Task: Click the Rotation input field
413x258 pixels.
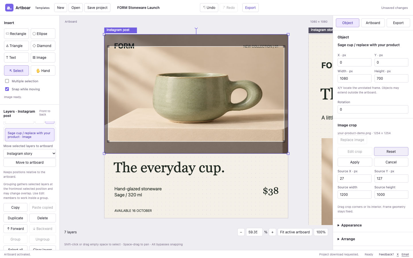Action: click(x=373, y=110)
